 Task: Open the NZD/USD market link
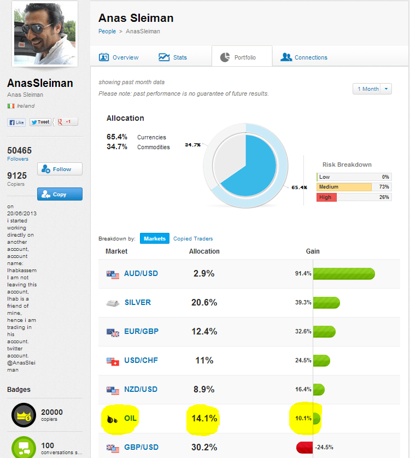point(140,389)
